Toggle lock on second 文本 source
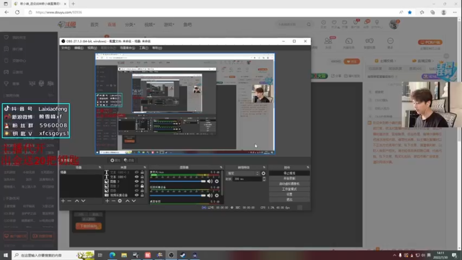Screen dimensions: 462x260 pos(142,177)
